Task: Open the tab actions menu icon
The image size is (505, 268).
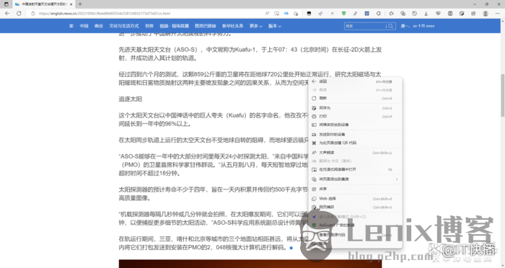Action: pyautogui.click(x=6, y=4)
